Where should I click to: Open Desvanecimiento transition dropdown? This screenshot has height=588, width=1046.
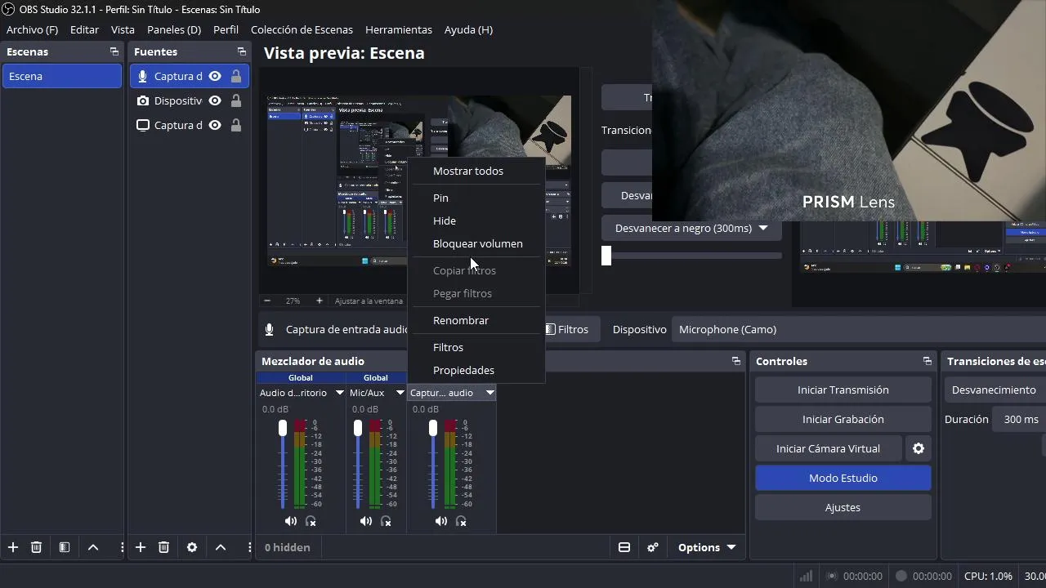point(996,390)
